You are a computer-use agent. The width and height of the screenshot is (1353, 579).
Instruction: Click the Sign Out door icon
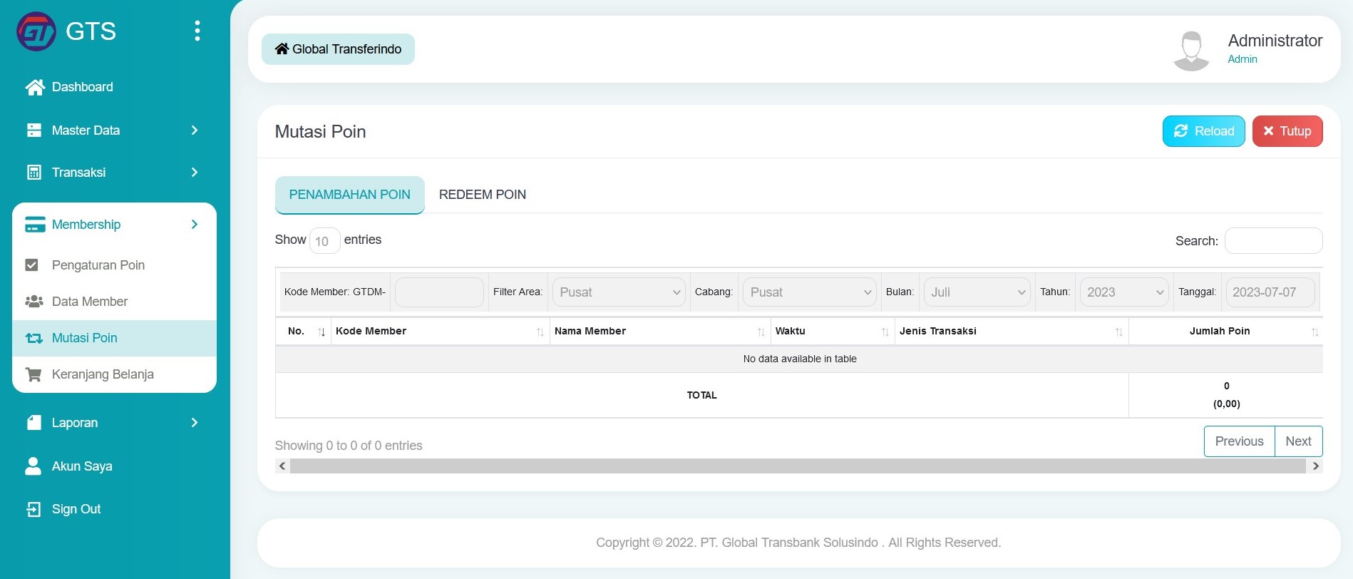coord(34,509)
